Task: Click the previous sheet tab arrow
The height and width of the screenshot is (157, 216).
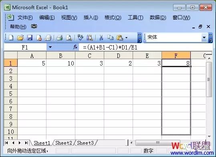Action: point(13,143)
